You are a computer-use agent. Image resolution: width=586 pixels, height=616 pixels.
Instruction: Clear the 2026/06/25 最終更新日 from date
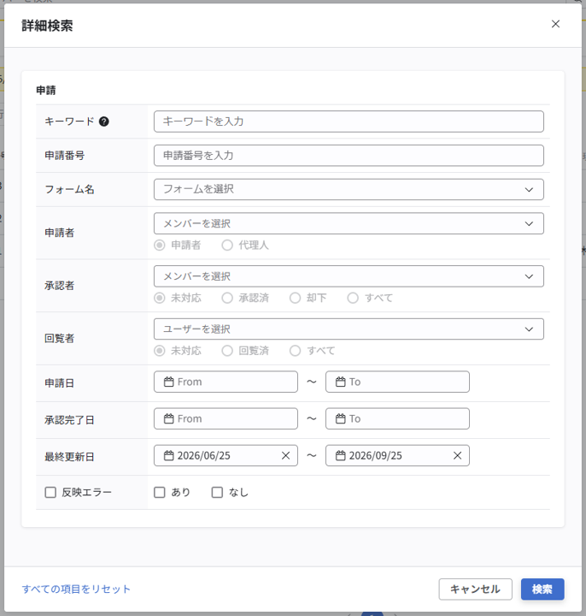coord(285,456)
